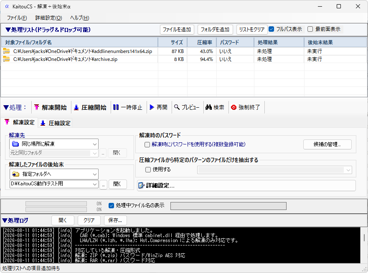Click lower progress bar
This screenshot has height=273, width=368.
[x=56, y=210]
